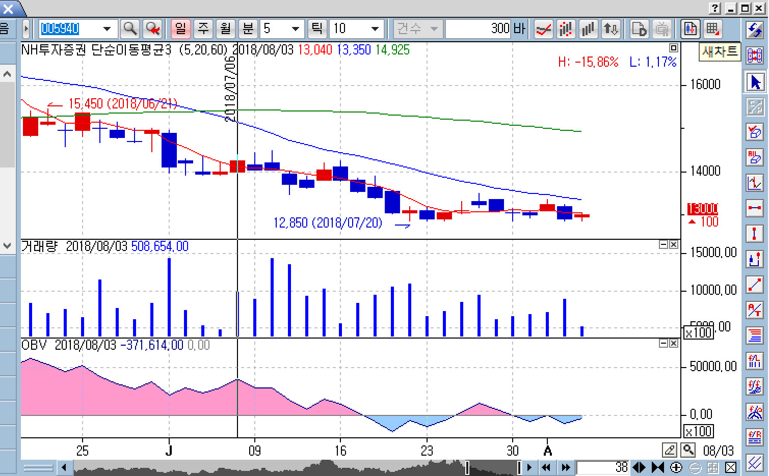Click the eraser icon below the chart
This screenshot has width=769, height=476.
tap(670, 450)
